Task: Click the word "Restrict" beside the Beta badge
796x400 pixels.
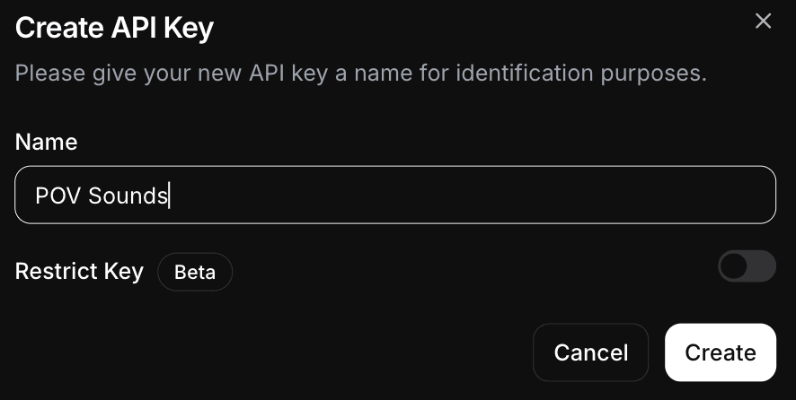Action: pos(52,271)
